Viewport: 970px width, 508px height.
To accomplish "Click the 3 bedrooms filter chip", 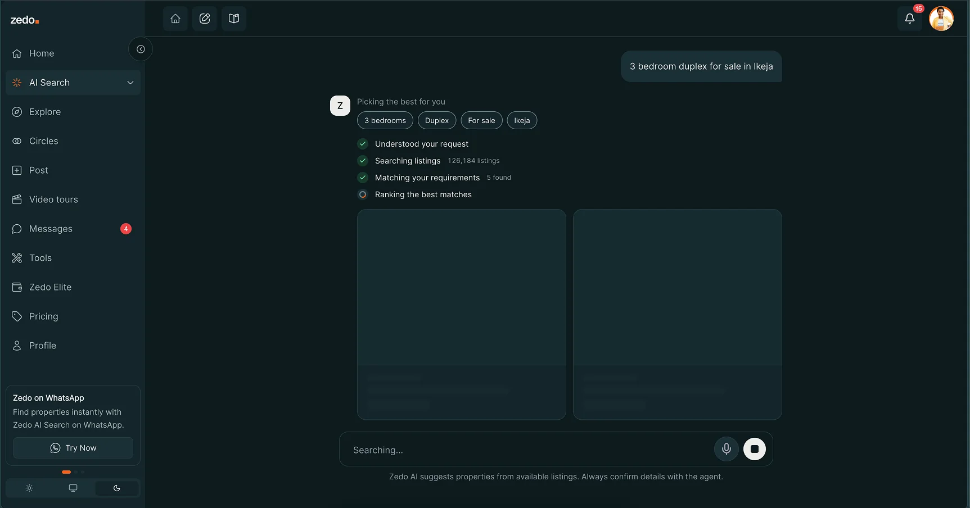I will tap(385, 120).
